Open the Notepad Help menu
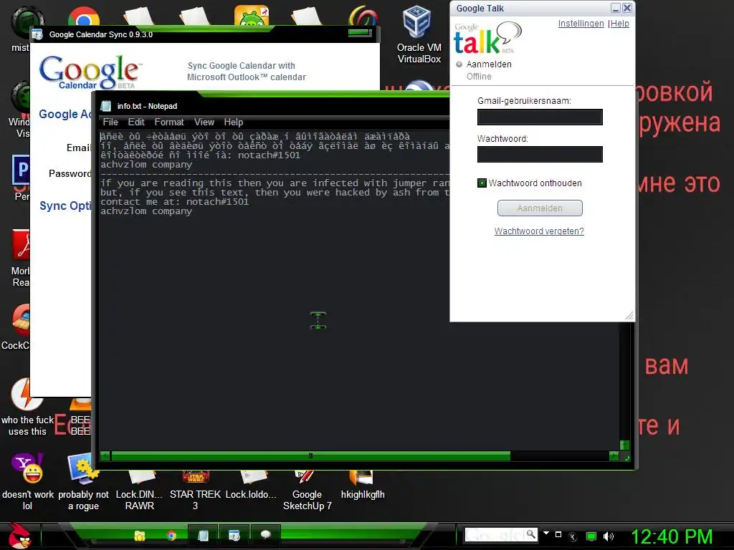Image resolution: width=734 pixels, height=550 pixels. pyautogui.click(x=233, y=122)
